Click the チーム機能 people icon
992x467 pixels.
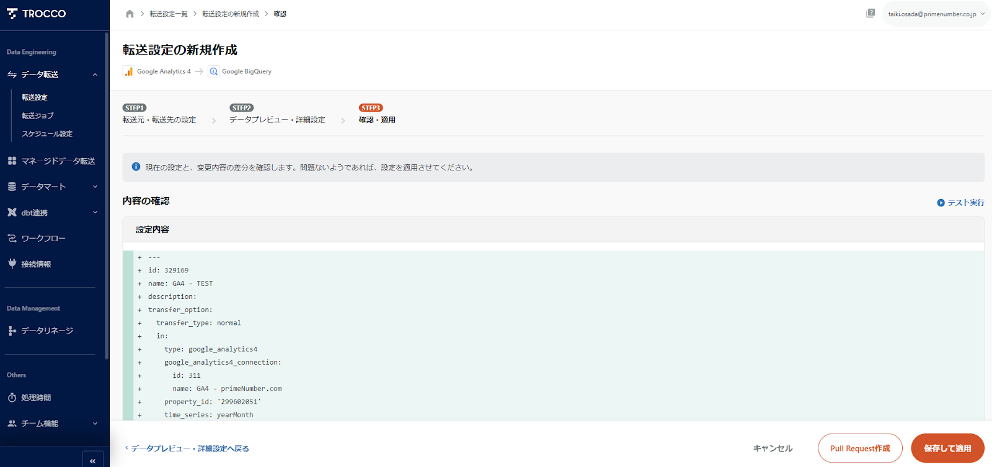12,424
